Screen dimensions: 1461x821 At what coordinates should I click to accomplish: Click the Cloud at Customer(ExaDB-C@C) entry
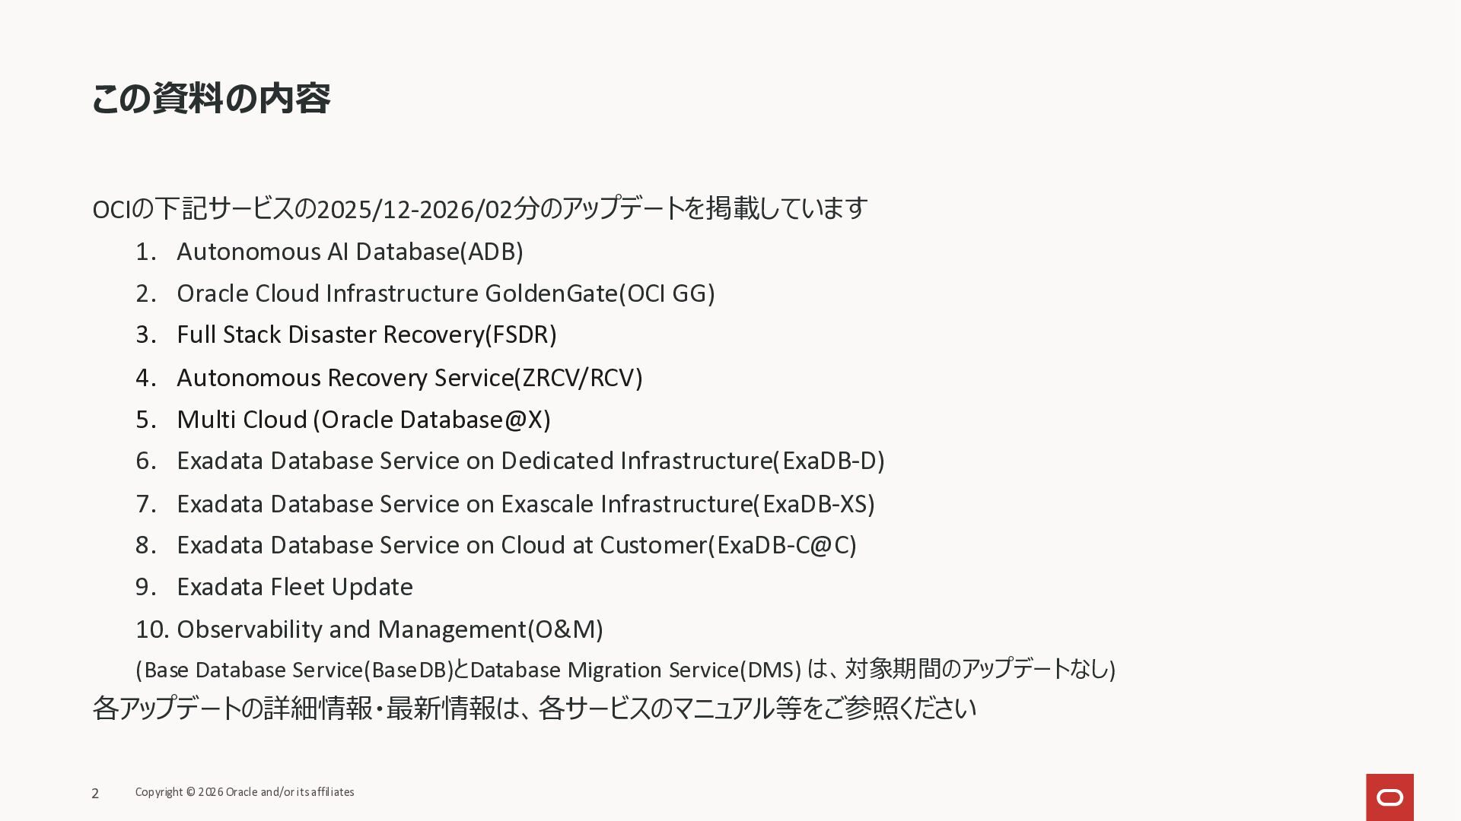point(516,545)
